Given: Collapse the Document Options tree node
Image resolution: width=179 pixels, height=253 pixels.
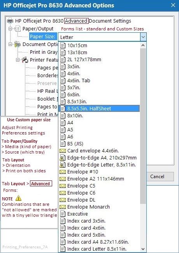Looking at the screenshot, I should [10, 44].
